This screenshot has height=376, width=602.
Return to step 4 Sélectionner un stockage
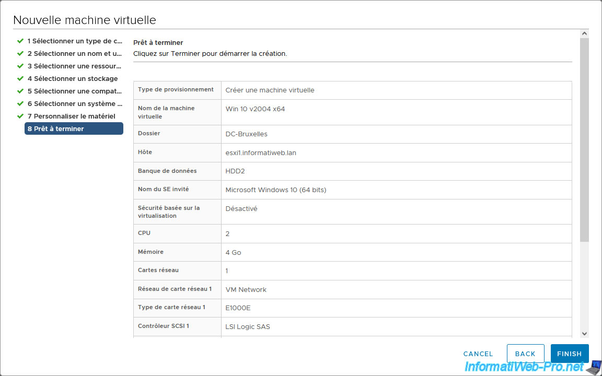pos(73,78)
